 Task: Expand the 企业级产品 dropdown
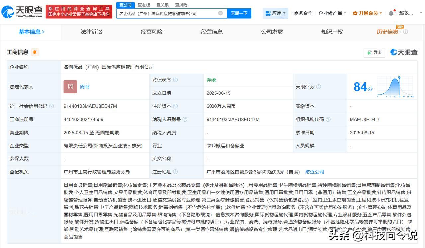(332, 13)
